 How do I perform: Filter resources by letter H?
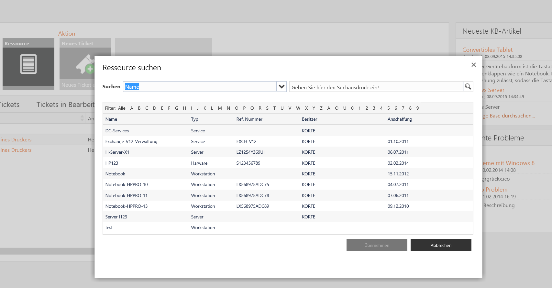184,108
